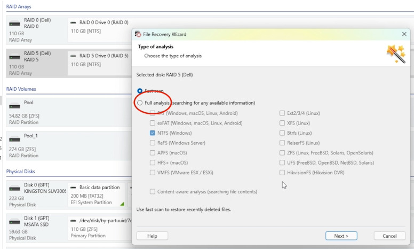
Task: Tick the XFS (Linux) checkbox
Action: [282, 123]
